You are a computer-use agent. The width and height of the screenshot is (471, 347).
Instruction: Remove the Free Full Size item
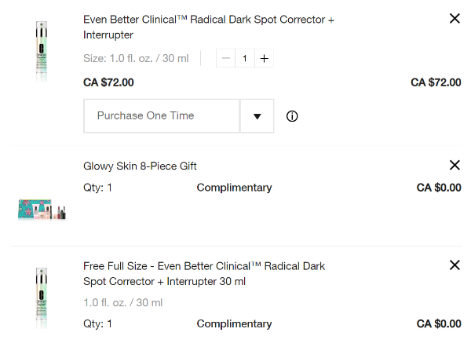click(455, 265)
